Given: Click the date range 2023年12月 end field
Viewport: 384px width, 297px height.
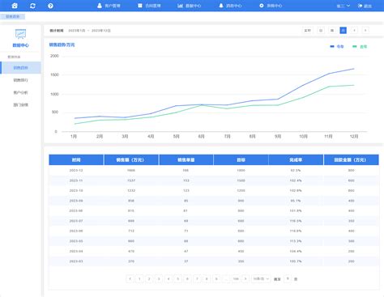Looking at the screenshot, I should click(101, 31).
